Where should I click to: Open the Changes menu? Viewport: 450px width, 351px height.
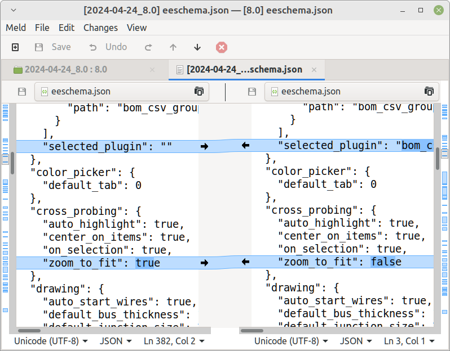pyautogui.click(x=100, y=28)
